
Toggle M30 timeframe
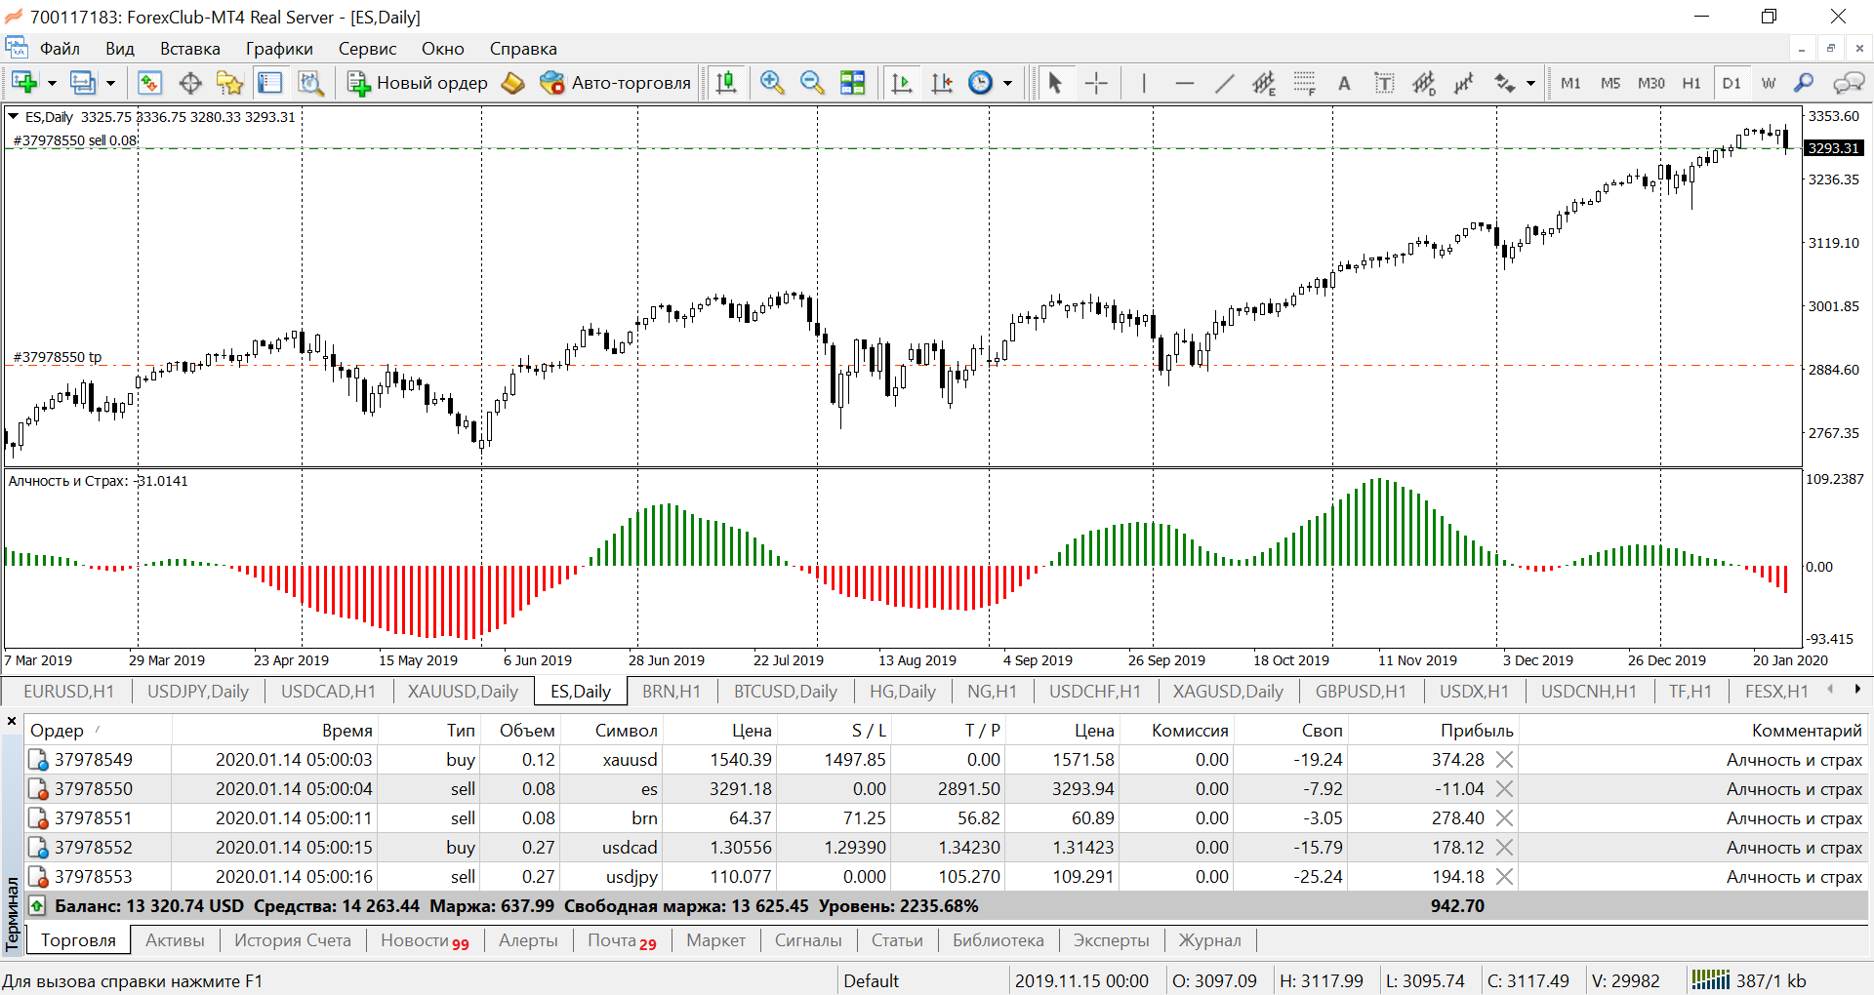tap(1651, 83)
